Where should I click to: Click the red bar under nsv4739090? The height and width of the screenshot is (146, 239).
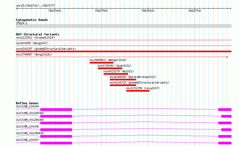click(x=110, y=68)
